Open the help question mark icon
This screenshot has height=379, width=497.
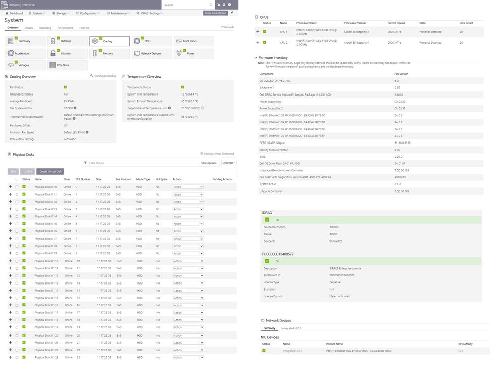tap(230, 5)
